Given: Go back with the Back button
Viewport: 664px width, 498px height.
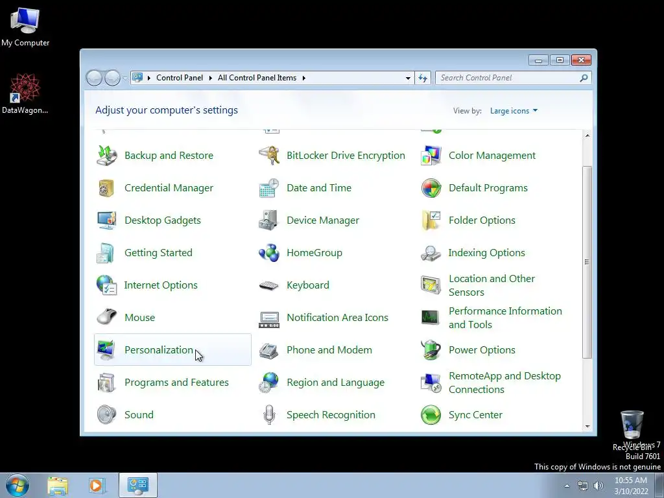Looking at the screenshot, I should pyautogui.click(x=94, y=78).
